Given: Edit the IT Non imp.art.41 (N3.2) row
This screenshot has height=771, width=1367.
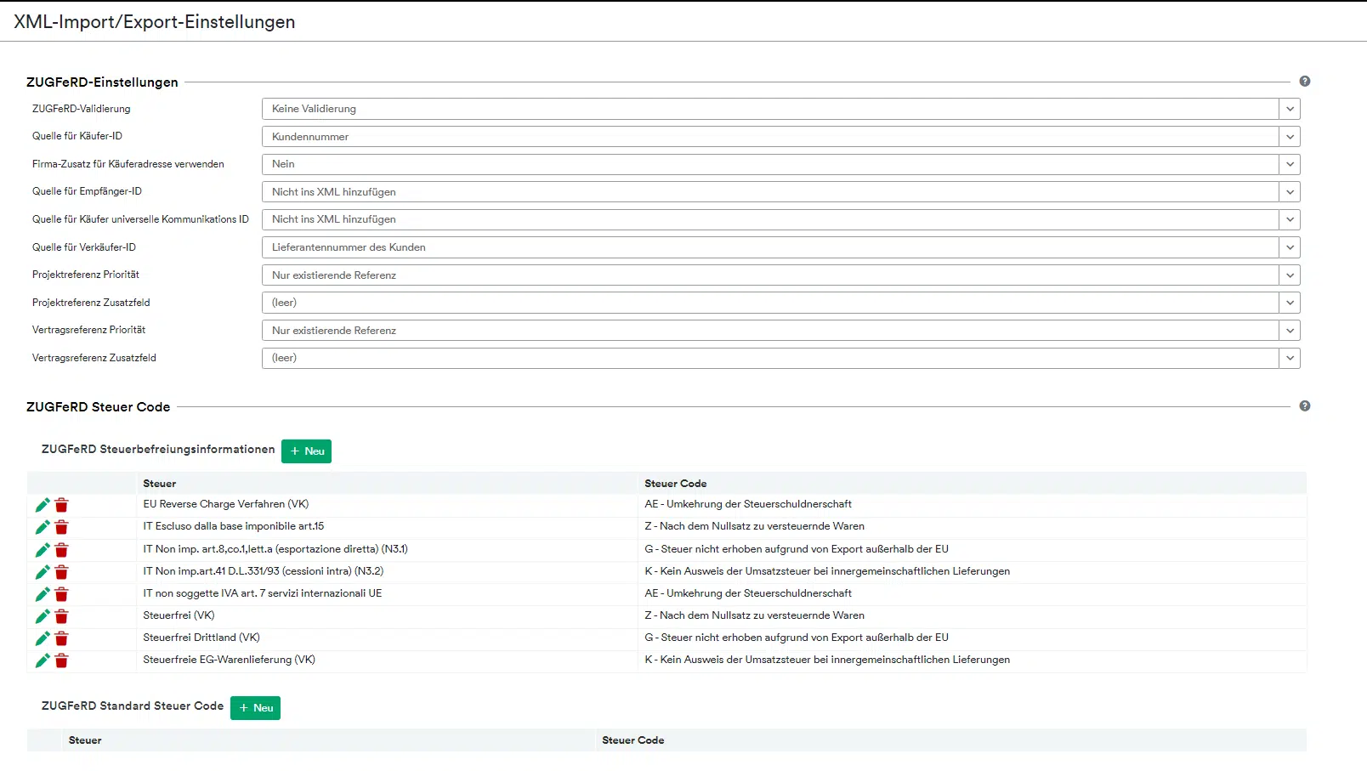Looking at the screenshot, I should point(43,572).
